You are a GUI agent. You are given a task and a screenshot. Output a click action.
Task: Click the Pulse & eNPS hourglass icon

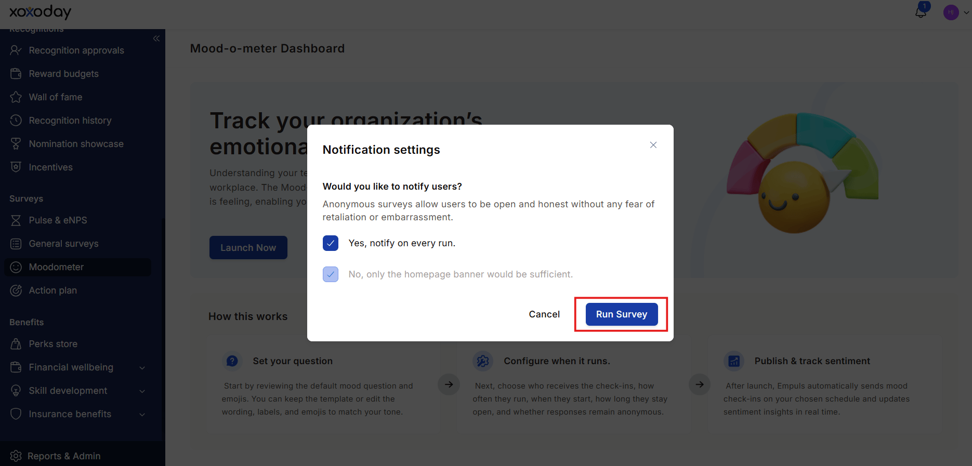[16, 220]
